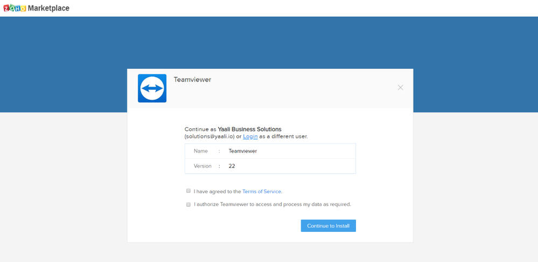This screenshot has width=538, height=262.
Task: Click the 'Continue as' text
Action: pyautogui.click(x=200, y=129)
